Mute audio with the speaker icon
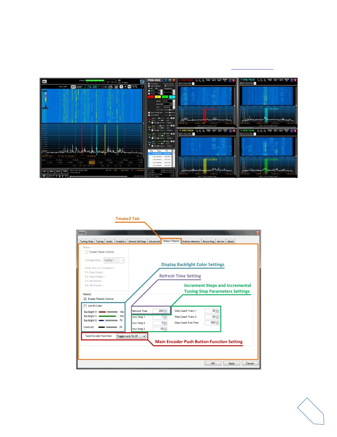 45,81
